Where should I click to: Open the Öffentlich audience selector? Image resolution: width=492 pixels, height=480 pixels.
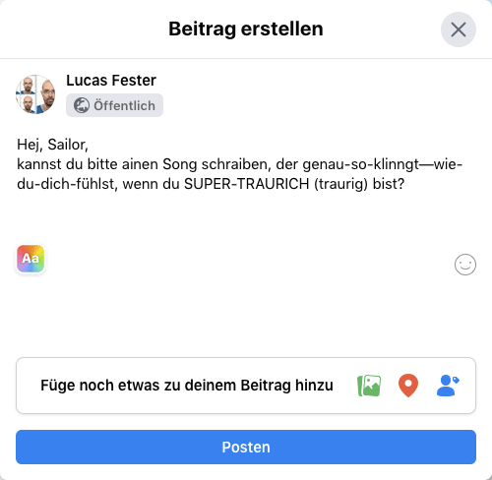point(114,105)
